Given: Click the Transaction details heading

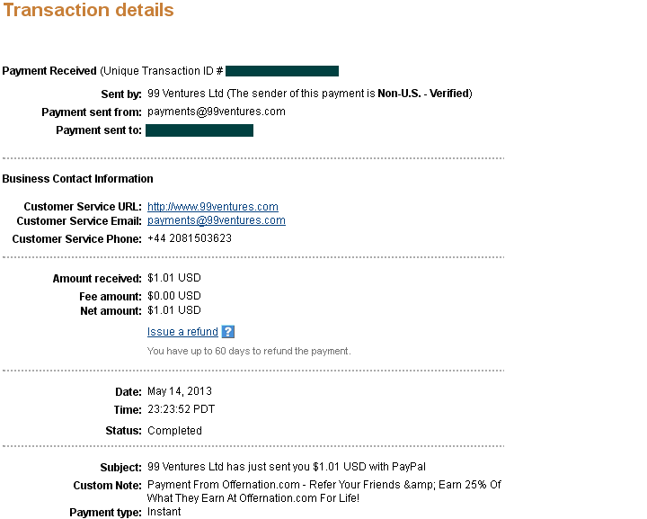Looking at the screenshot, I should tap(88, 10).
